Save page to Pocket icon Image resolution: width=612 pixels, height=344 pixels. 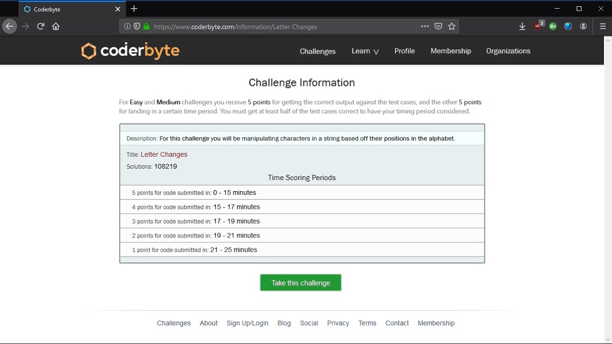click(x=438, y=27)
